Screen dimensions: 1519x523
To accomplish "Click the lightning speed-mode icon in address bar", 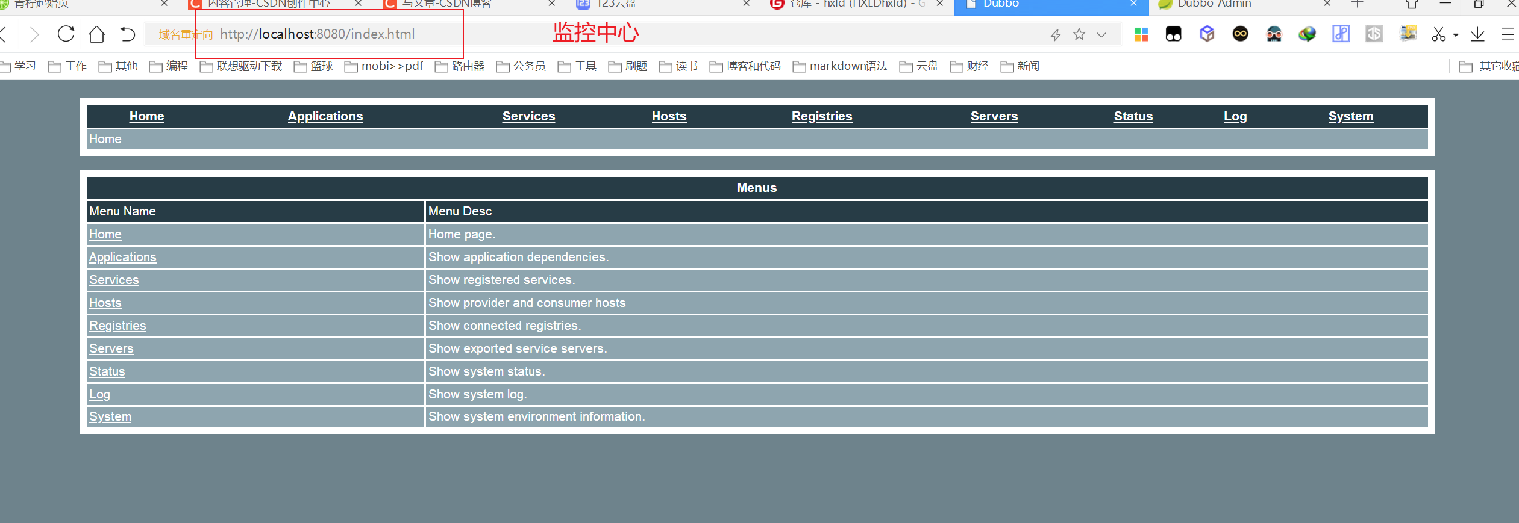I will point(1056,35).
